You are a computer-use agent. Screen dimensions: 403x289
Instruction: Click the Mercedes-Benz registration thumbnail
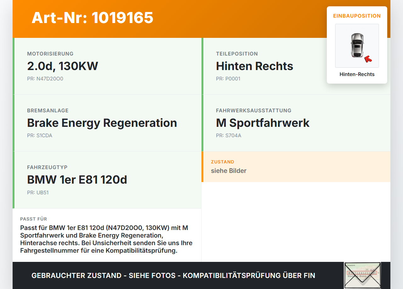tap(362, 275)
